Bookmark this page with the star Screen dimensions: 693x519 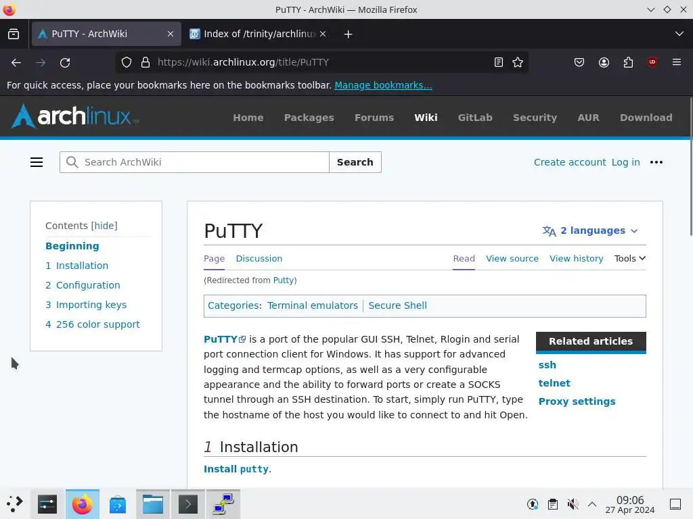click(518, 63)
